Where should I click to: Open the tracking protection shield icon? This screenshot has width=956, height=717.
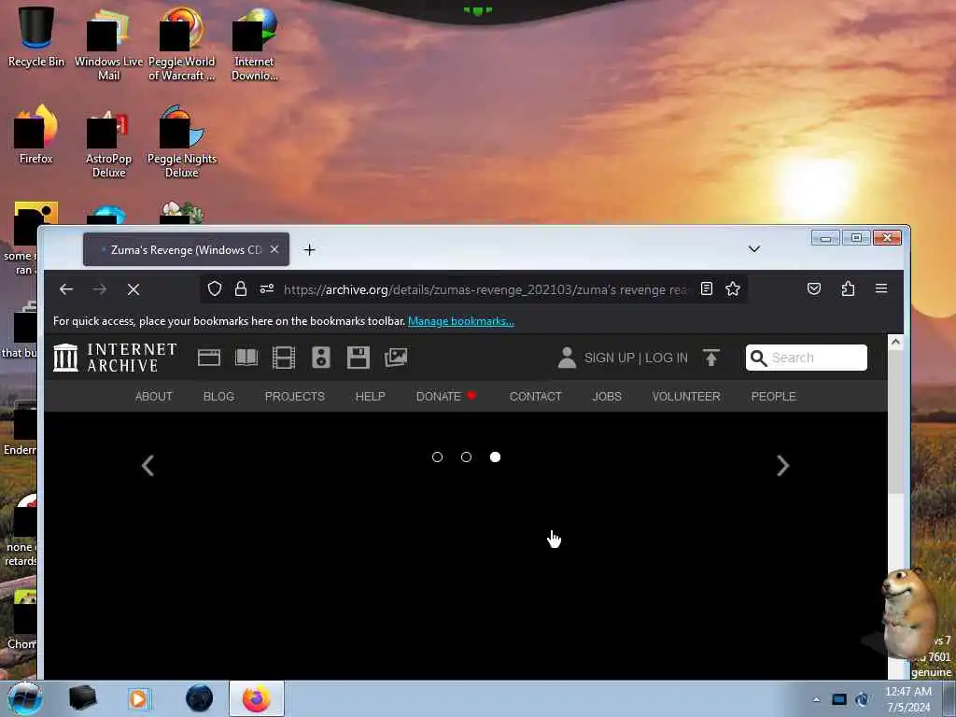[215, 289]
